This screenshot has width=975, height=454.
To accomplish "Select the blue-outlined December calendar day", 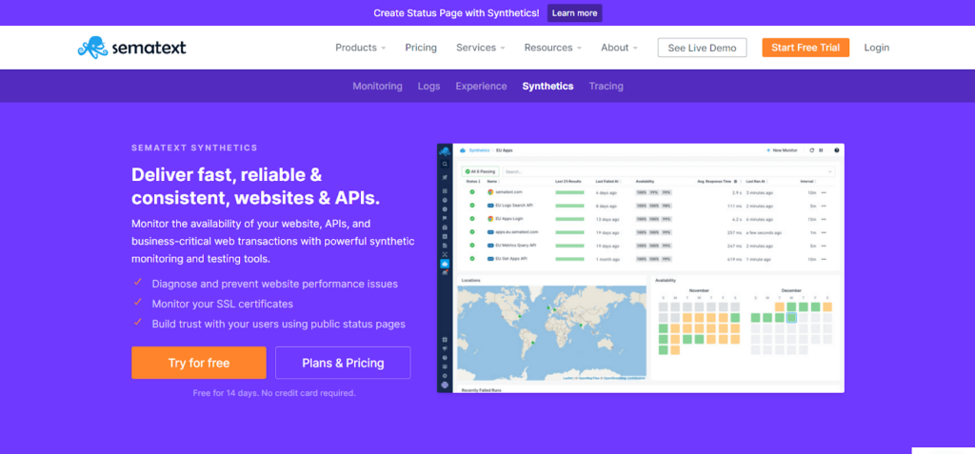I will [791, 317].
